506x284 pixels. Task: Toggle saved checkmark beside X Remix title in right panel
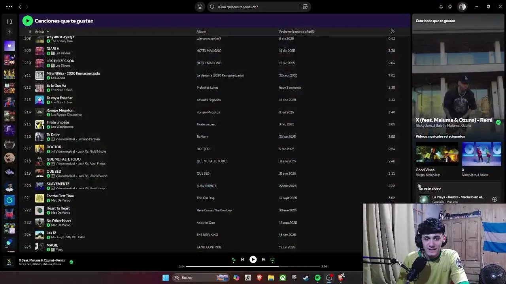pyautogui.click(x=498, y=122)
